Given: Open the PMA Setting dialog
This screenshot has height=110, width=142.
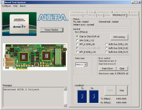Looking at the screenshot, I should coord(119,37).
